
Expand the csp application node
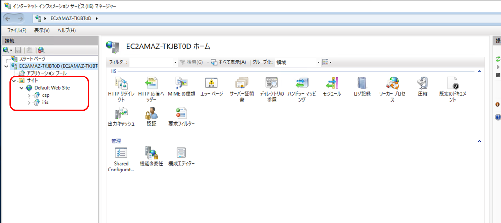click(29, 95)
